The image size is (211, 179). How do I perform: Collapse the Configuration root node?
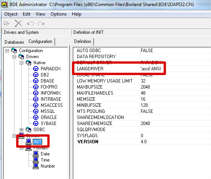7,51
